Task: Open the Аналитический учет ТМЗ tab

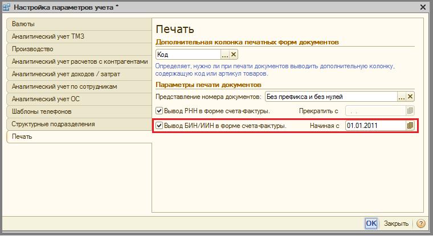Action: point(48,36)
